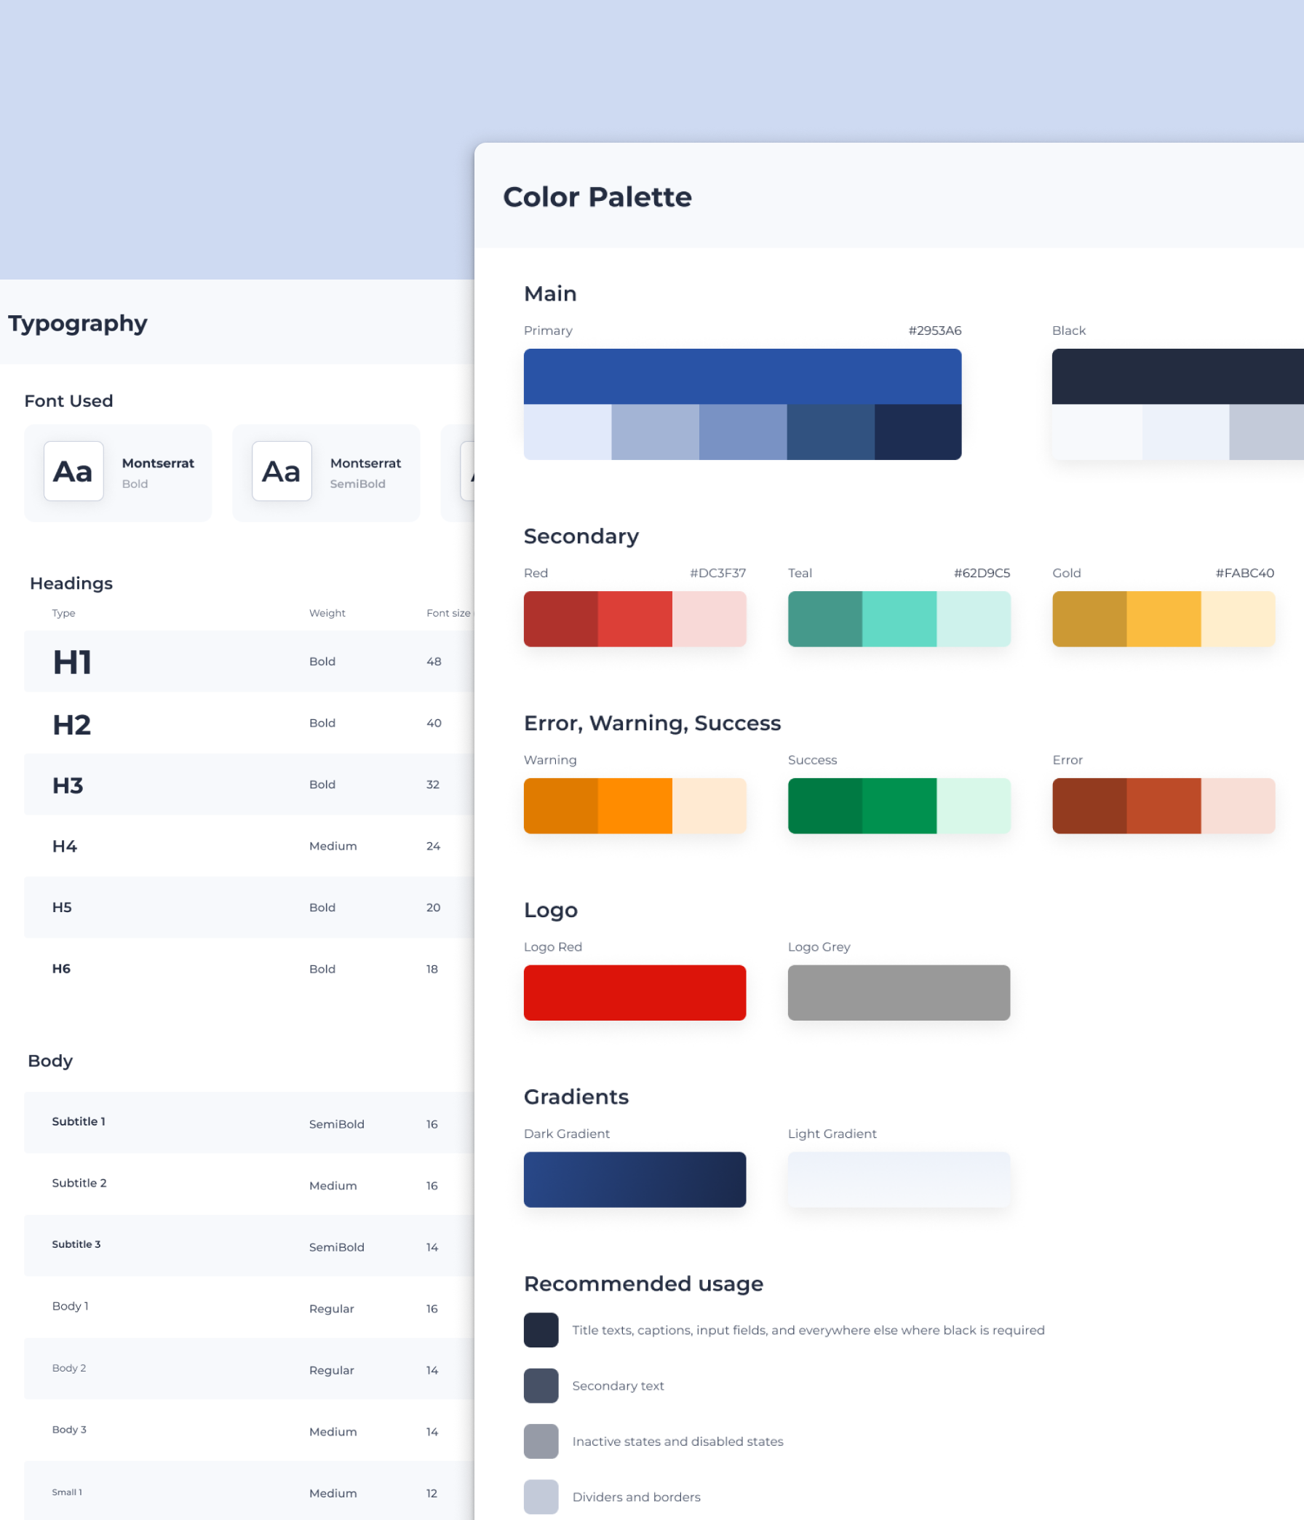1304x1520 pixels.
Task: Click the Success green swatch
Action: [x=899, y=805]
